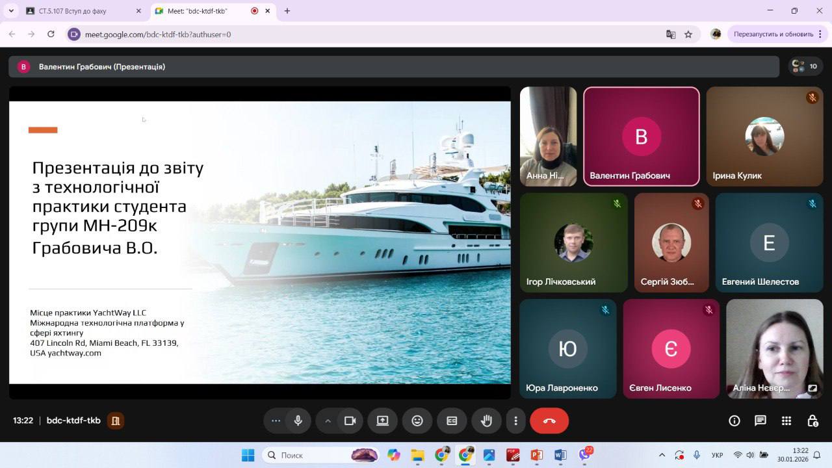Leave the call with red hang-up button
The height and width of the screenshot is (468, 832).
tap(549, 421)
